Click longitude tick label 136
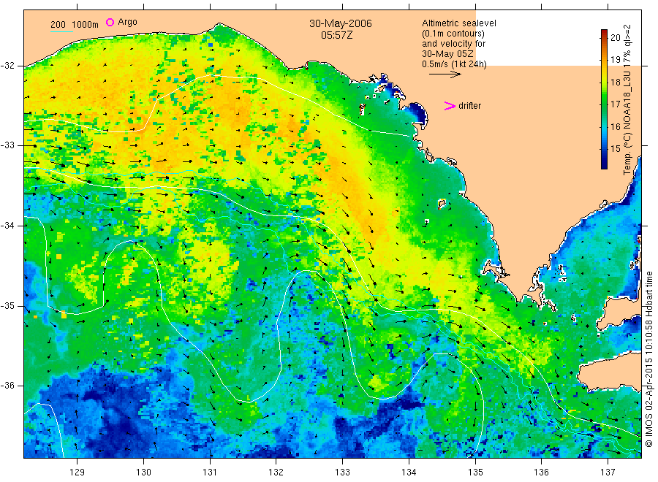658x482 pixels. [x=541, y=472]
